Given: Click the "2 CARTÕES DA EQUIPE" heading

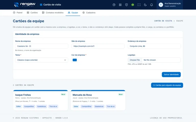Looking at the screenshot, I should point(23,85).
